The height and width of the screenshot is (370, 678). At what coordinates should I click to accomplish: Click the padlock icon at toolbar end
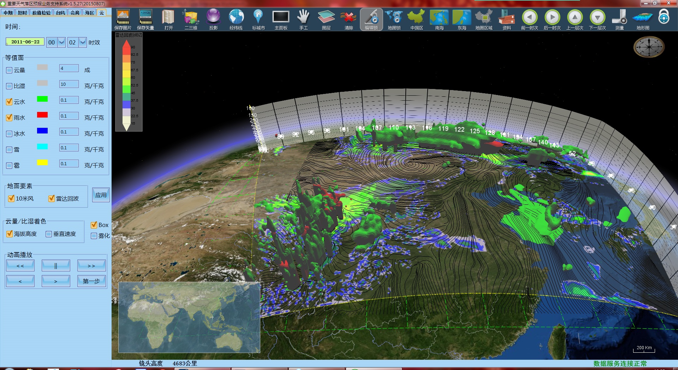click(664, 16)
